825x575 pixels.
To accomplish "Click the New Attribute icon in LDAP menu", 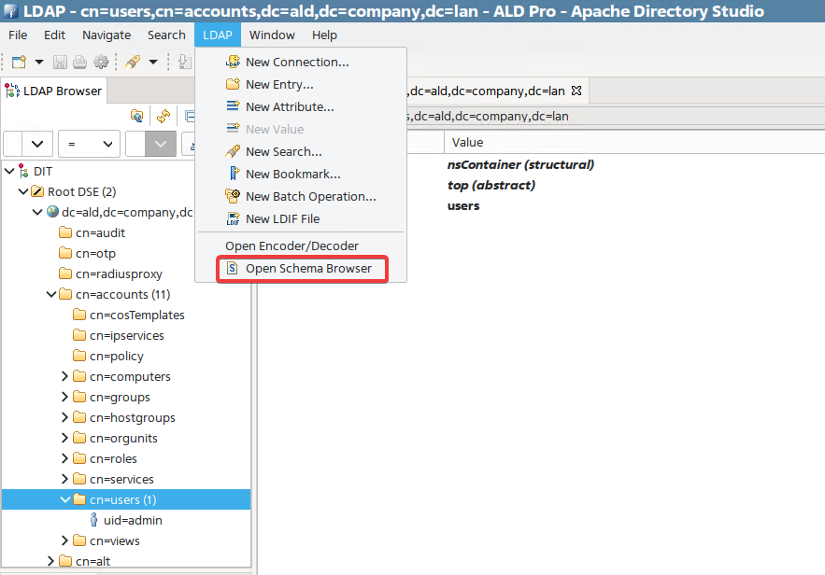I will tap(233, 106).
